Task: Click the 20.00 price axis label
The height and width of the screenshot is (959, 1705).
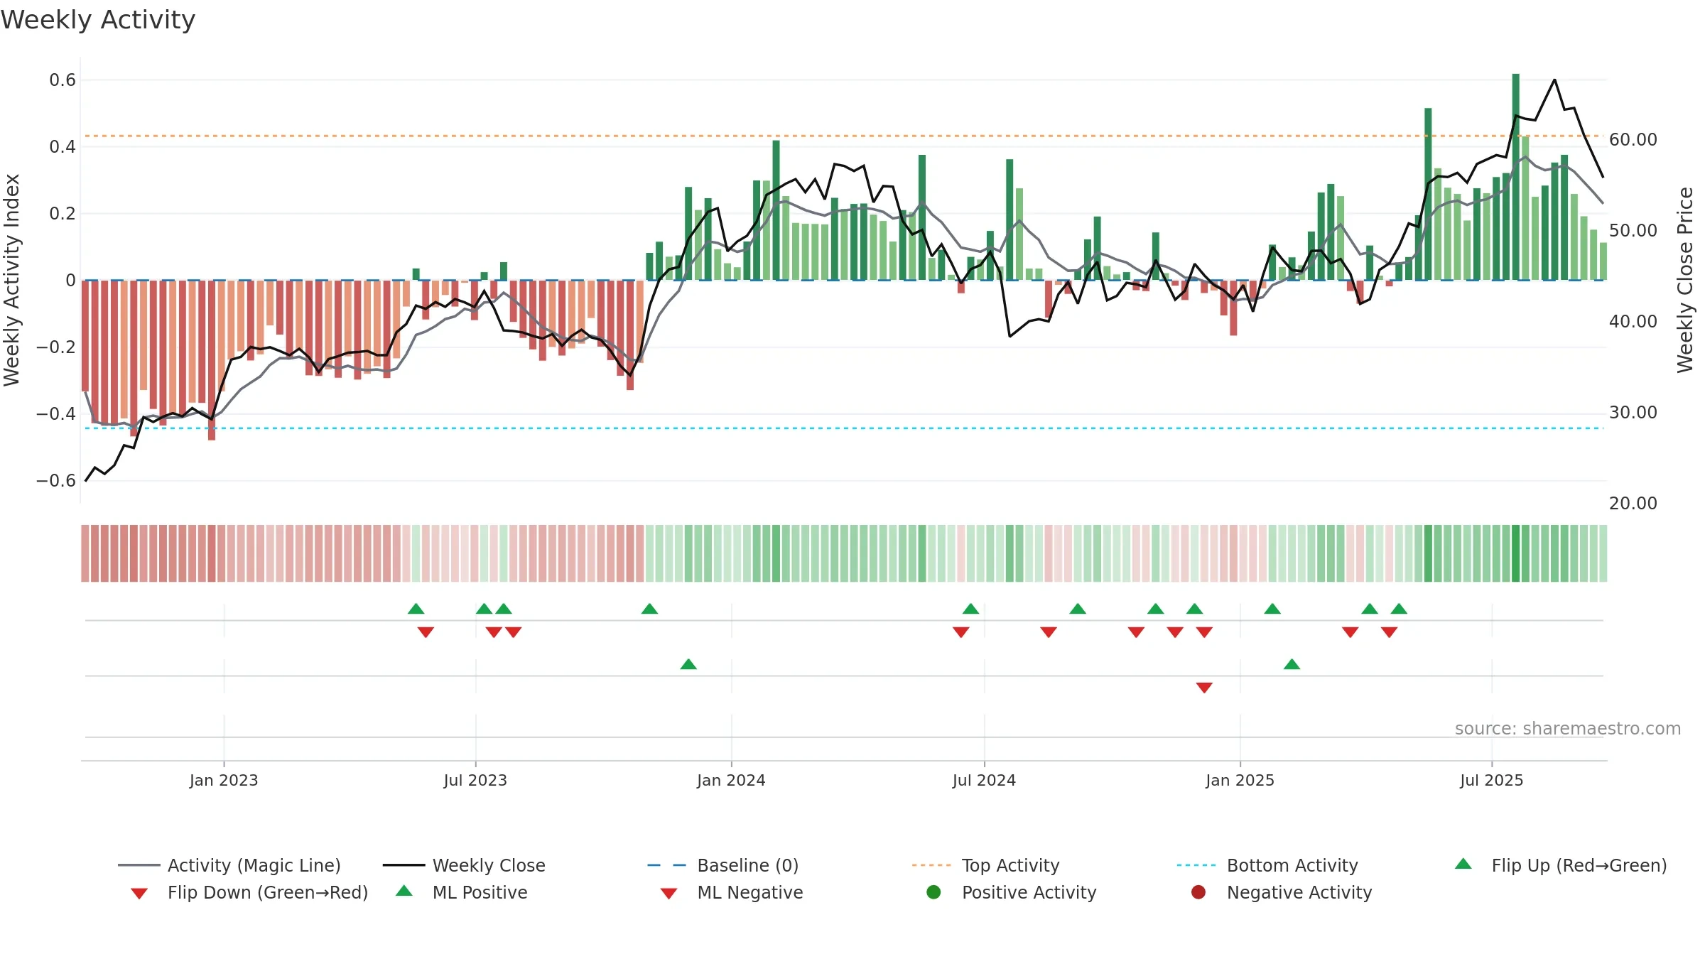Action: pos(1633,503)
